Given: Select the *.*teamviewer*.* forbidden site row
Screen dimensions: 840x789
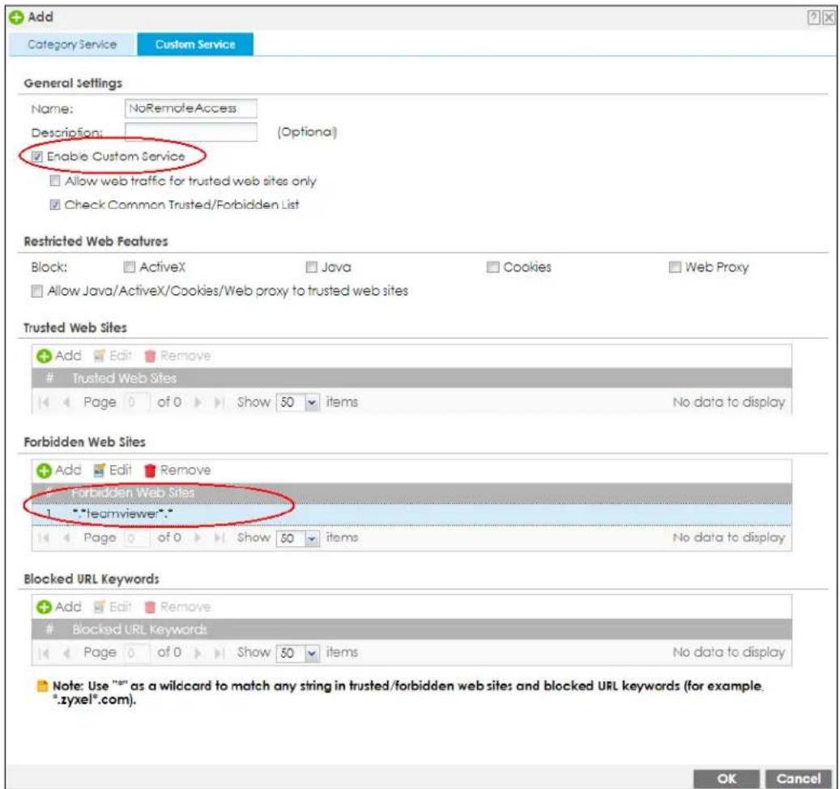Looking at the screenshot, I should click(x=411, y=514).
